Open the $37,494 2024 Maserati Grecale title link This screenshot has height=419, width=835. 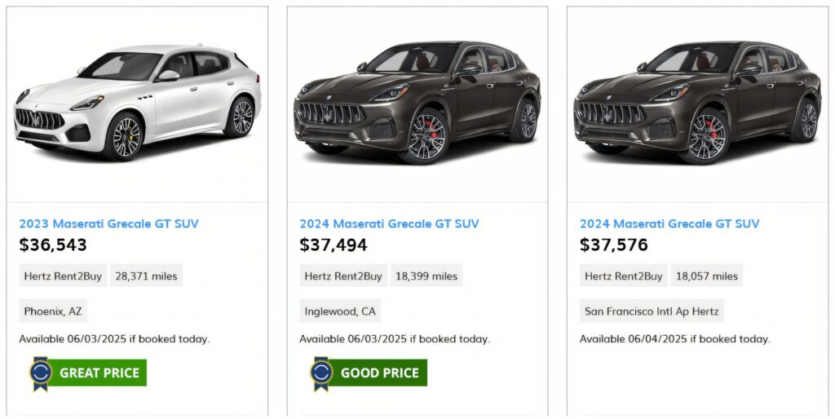pyautogui.click(x=389, y=223)
